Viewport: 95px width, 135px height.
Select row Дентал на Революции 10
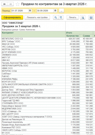[x=34, y=119]
